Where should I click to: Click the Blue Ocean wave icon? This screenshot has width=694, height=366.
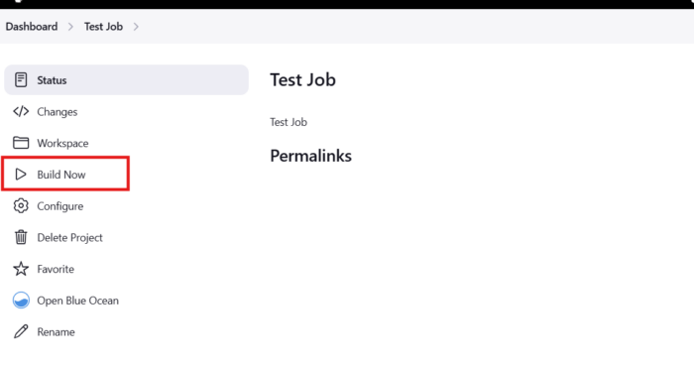coord(21,301)
